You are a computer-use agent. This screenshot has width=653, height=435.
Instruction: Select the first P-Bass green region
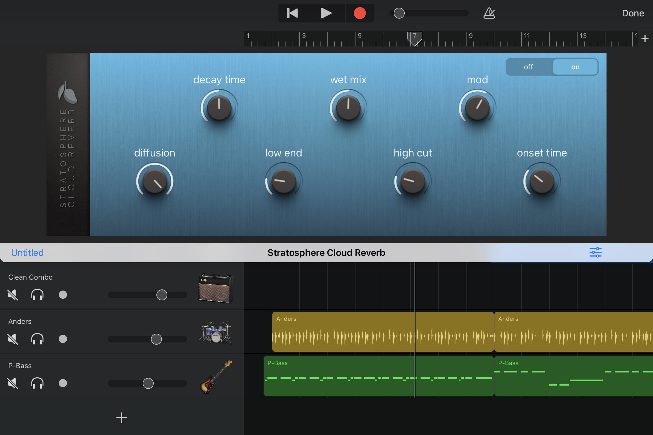(x=378, y=376)
